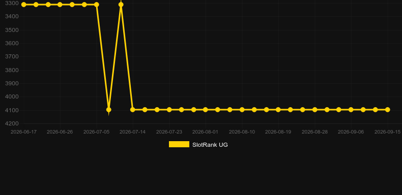This screenshot has width=402, height=195.
Task: Select the data point above 2026-06-26
Action: [60, 5]
